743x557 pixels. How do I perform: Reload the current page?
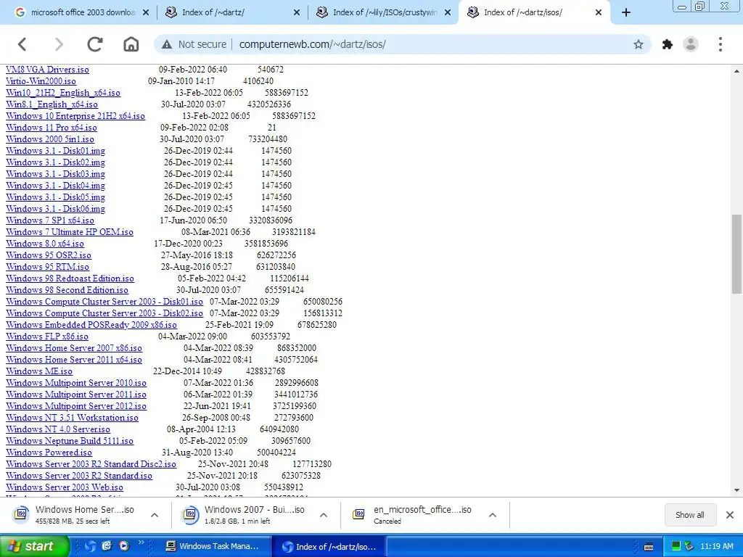(95, 44)
